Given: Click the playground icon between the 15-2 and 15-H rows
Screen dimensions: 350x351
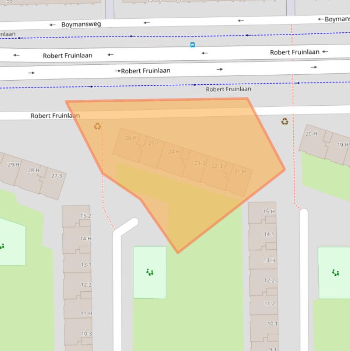Looking at the screenshot, I should point(150,272).
